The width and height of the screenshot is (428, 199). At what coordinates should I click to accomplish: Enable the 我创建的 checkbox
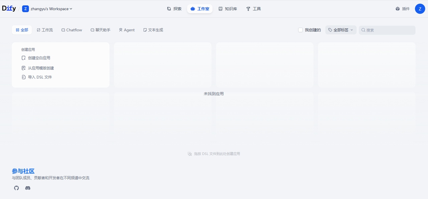pyautogui.click(x=300, y=30)
